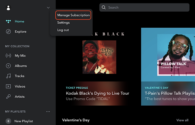Screen dimensions: 195x125
Task: Open T-Pain's Pillow Talk Playlist title
Action: pos(170,93)
